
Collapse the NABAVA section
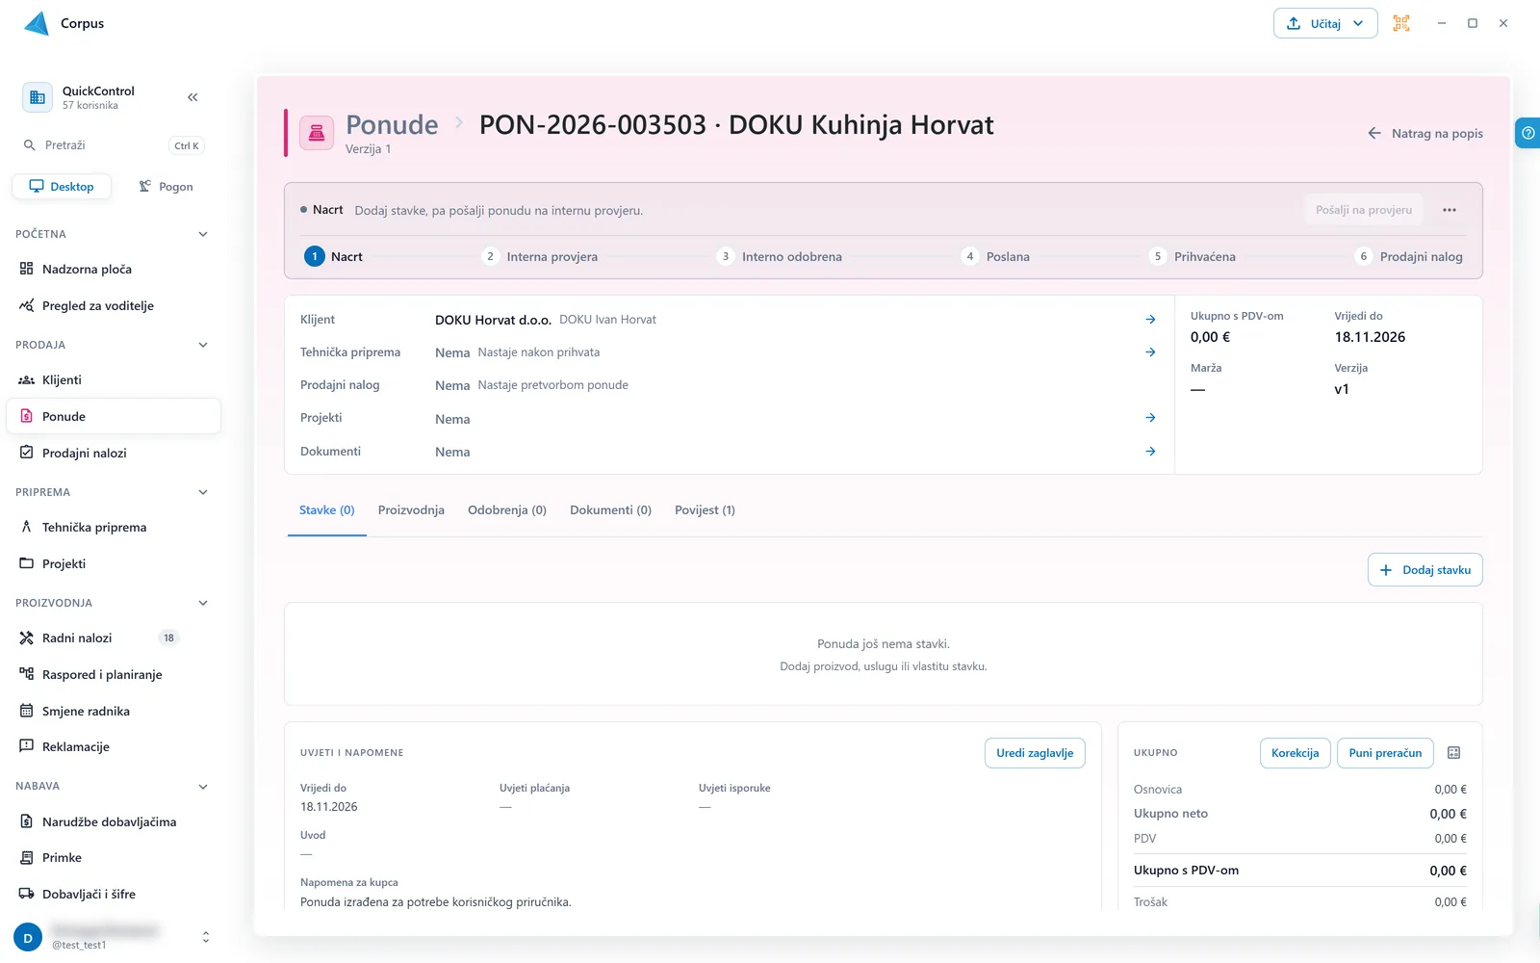coord(203,786)
